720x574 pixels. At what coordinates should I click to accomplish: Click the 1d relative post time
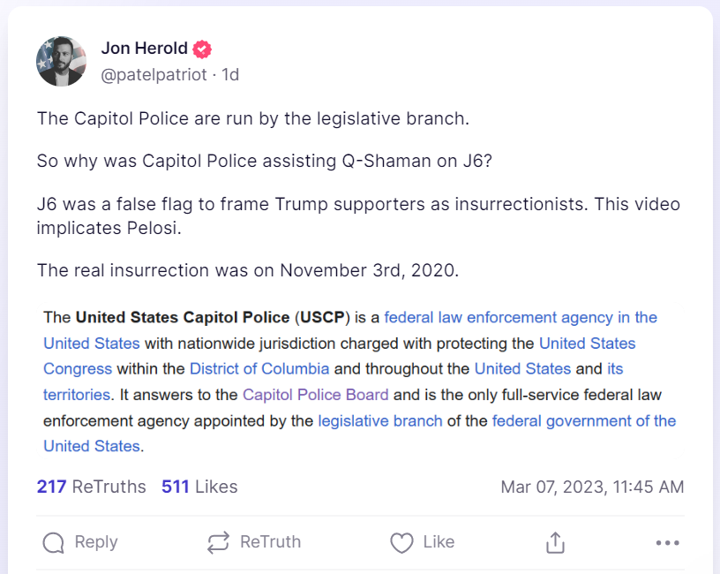point(230,75)
